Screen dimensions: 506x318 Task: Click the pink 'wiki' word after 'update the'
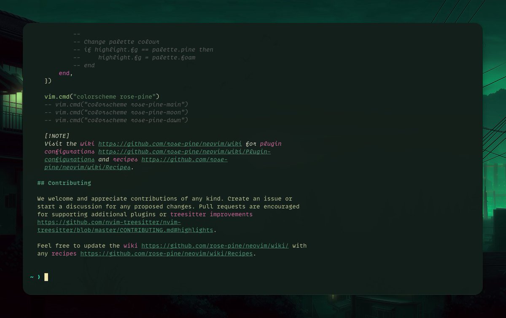131,246
